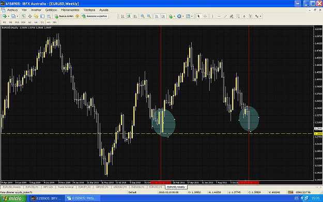Toggle the Terminal window icon

(x=42, y=16)
